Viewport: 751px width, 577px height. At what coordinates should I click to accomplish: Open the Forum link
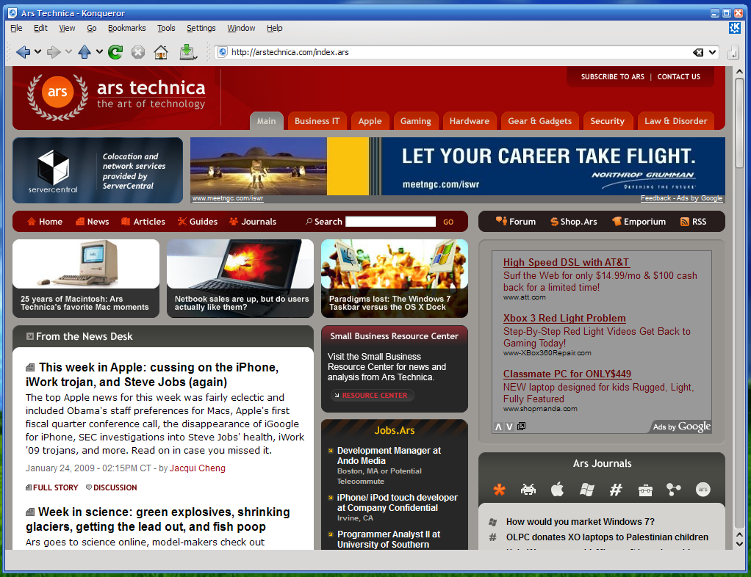coord(516,221)
